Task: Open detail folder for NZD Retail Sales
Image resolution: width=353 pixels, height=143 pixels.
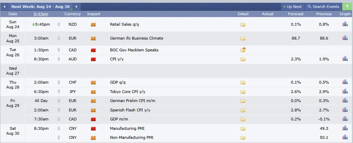Action: (x=243, y=24)
